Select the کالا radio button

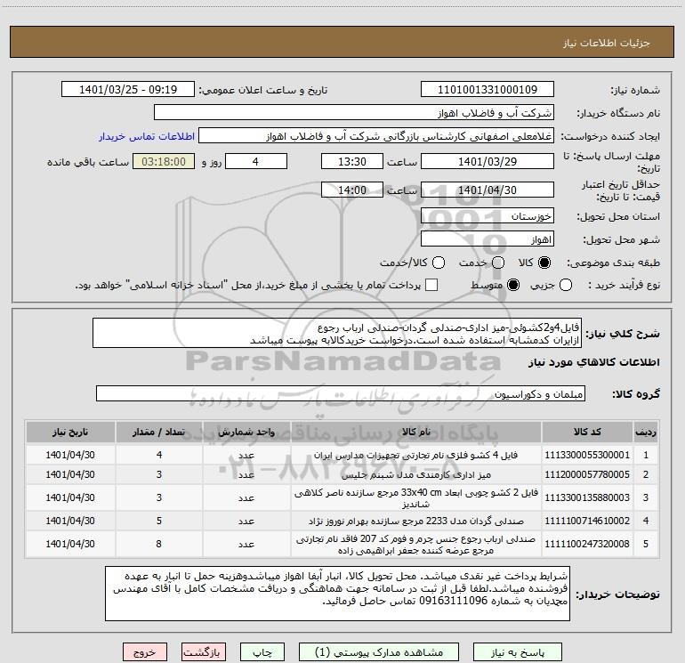click(x=544, y=263)
